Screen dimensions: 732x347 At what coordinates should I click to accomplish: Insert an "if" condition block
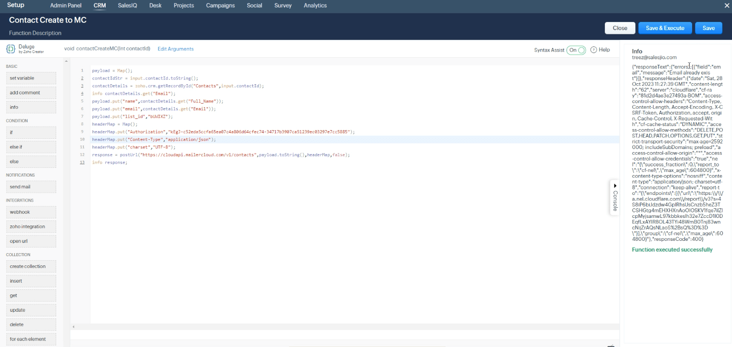tap(31, 132)
